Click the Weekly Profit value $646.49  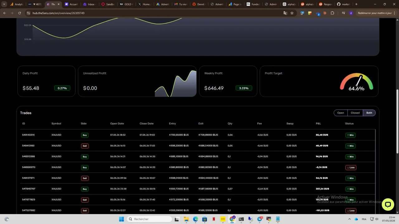point(214,88)
